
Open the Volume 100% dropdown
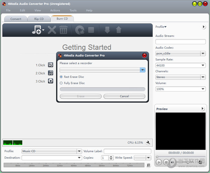click(203, 89)
